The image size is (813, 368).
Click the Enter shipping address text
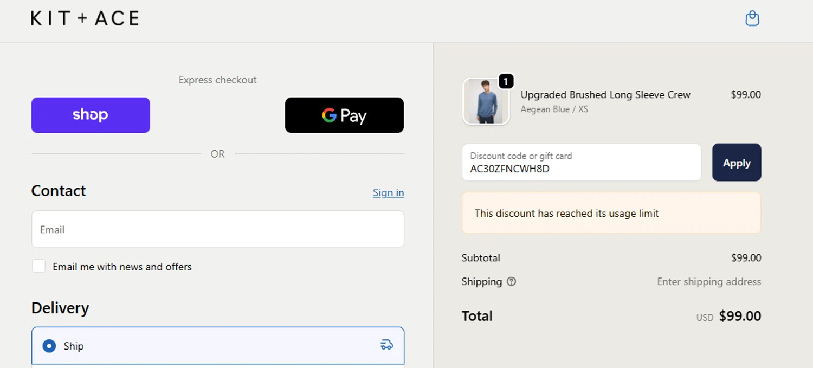pyautogui.click(x=709, y=282)
